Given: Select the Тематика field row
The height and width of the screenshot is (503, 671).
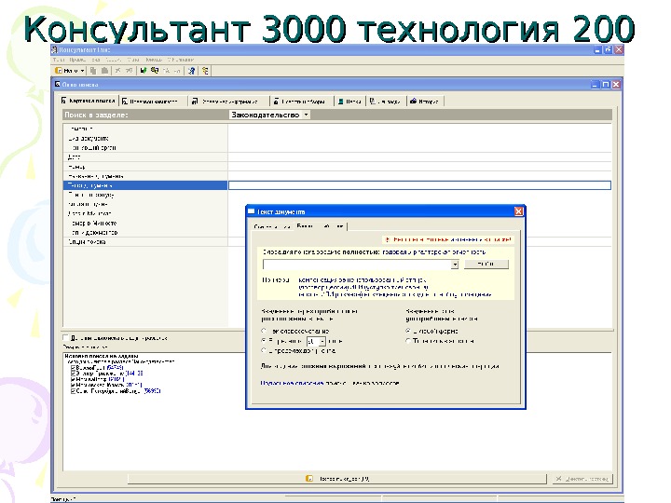Looking at the screenshot, I should click(x=145, y=129).
